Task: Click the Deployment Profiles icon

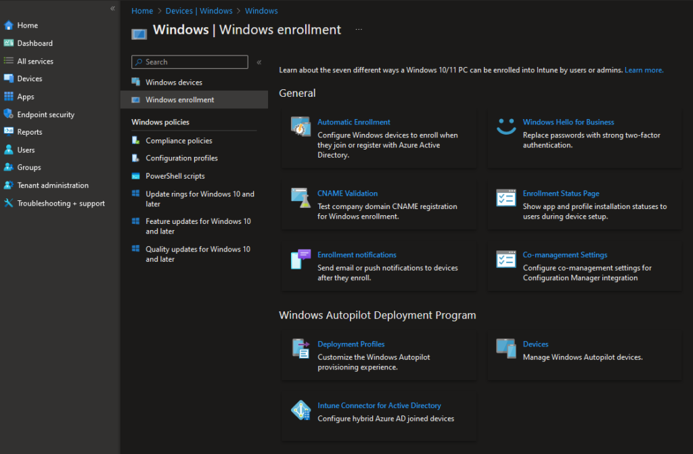Action: (x=300, y=348)
